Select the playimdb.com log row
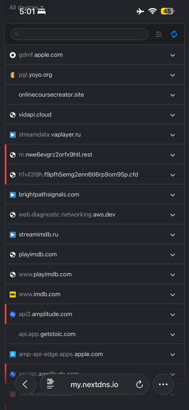Viewport: 189px width, 410px height. (94, 255)
